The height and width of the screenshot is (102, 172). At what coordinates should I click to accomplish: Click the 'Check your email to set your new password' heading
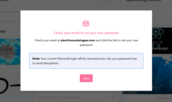point(86,33)
